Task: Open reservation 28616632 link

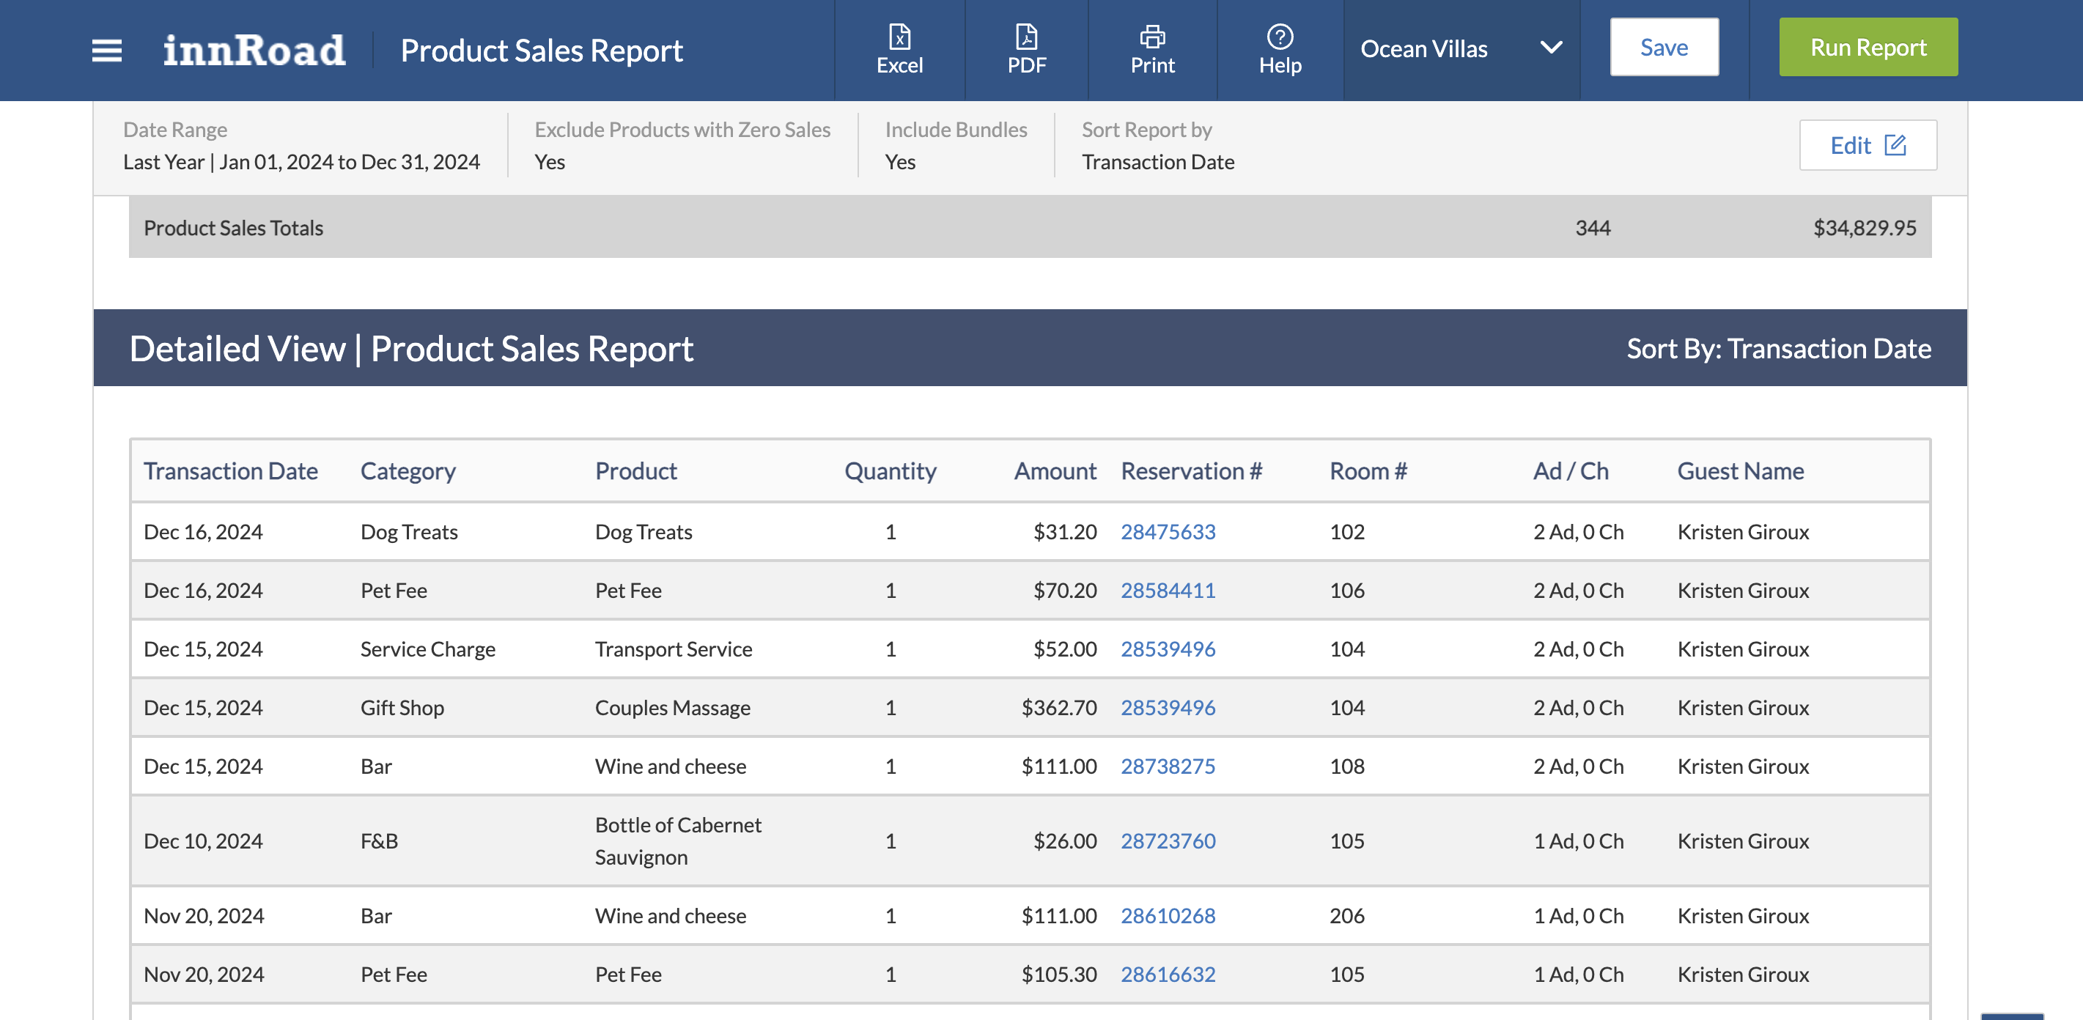Action: coord(1167,974)
